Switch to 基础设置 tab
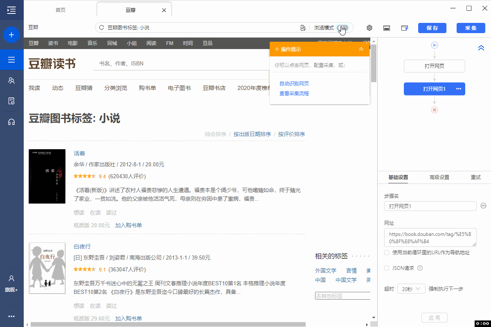The image size is (491, 327). [398, 177]
